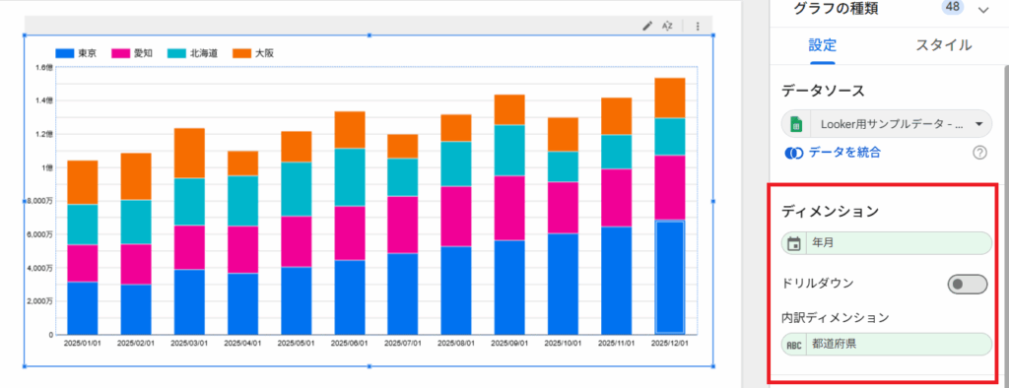Click the ABC type icon on 都道府県
Viewport: 1009px width, 388px height.
tap(795, 345)
